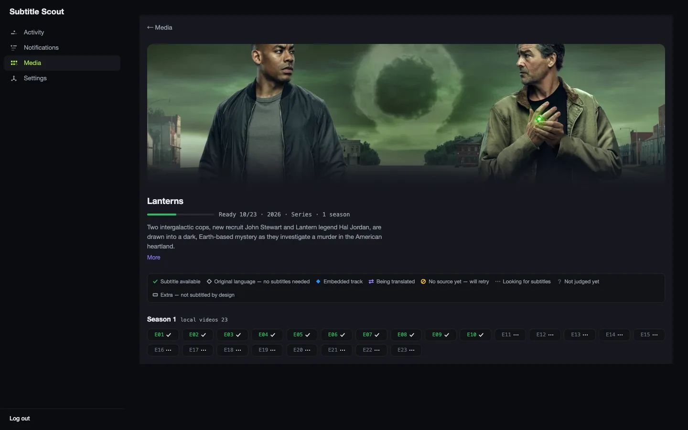Click the Ready 10/23 progress bar
688x430 pixels.
pyautogui.click(x=181, y=215)
